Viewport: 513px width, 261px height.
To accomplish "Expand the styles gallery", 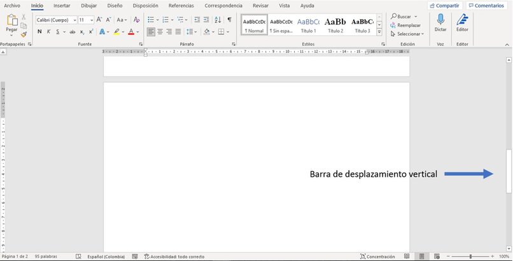I will pos(379,32).
